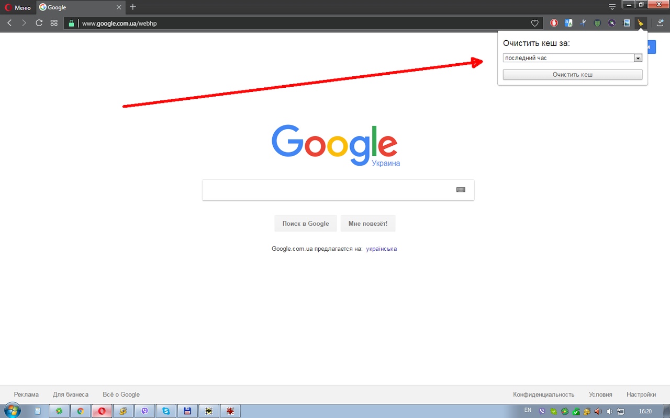Click the green padlock security icon

pyautogui.click(x=71, y=23)
